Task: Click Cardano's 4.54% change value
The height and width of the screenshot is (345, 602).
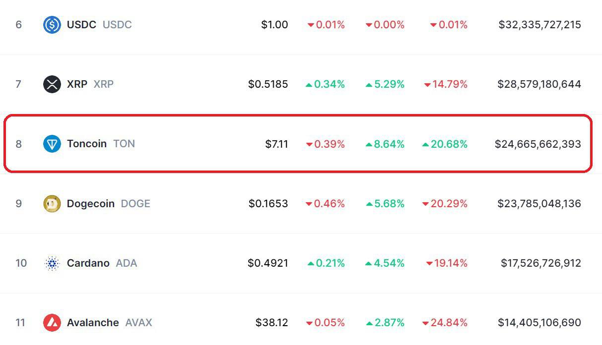Action: click(x=385, y=263)
